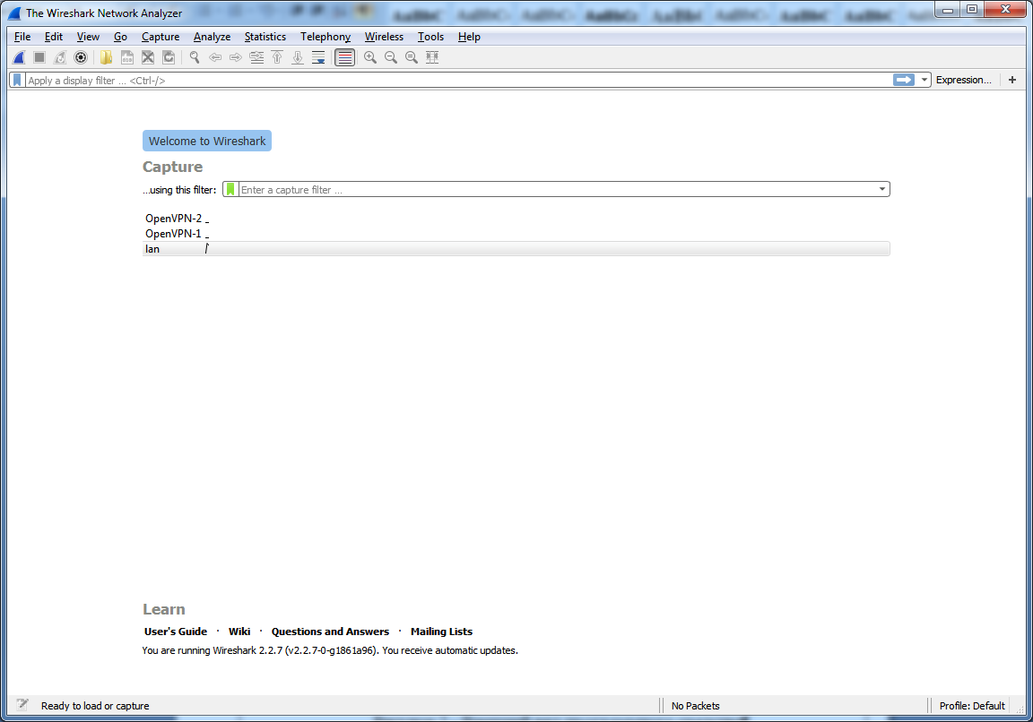Open the Telephony menu

coord(326,37)
